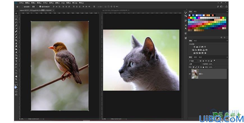This screenshot has height=123, width=244.
Task: Select the Clone Stamp tool
Action: pos(16,43)
